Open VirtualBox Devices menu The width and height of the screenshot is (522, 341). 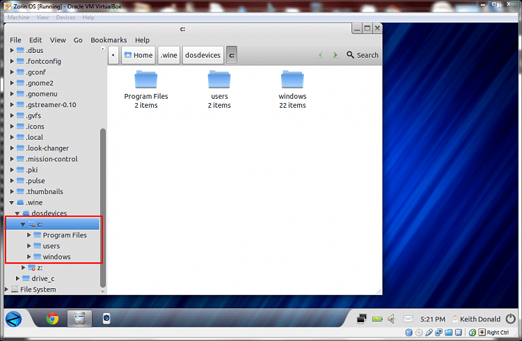coord(65,17)
